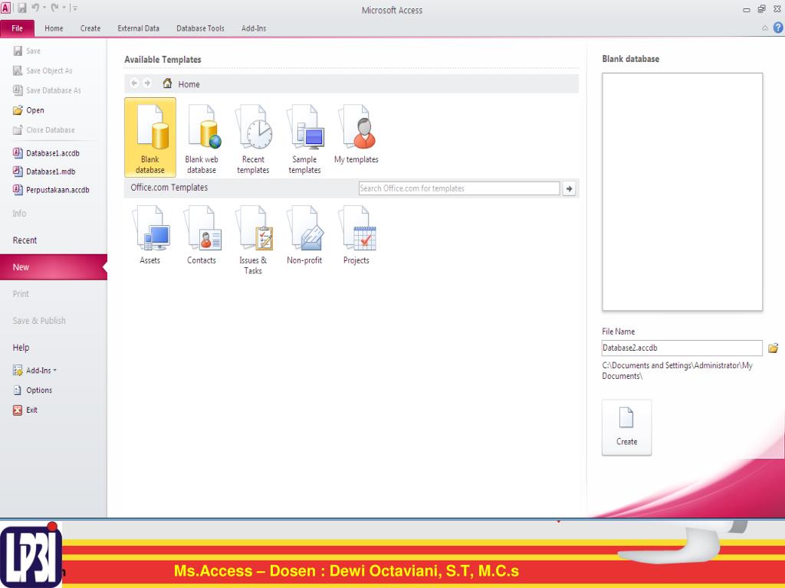Click Open in the File menu
This screenshot has height=588, width=785.
coord(28,110)
